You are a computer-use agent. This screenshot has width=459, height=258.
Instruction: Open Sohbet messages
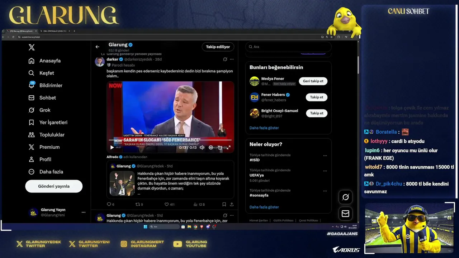point(42,98)
